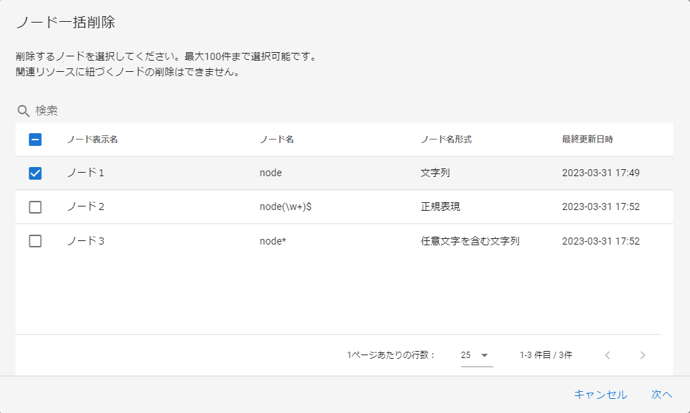Viewport: 690px width, 413px height.
Task: Click the node* node name cell
Action: [272, 241]
